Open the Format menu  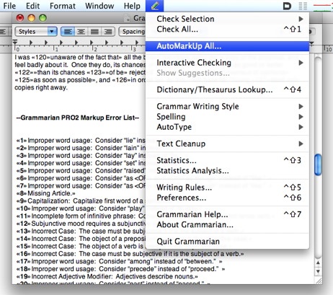click(x=63, y=6)
